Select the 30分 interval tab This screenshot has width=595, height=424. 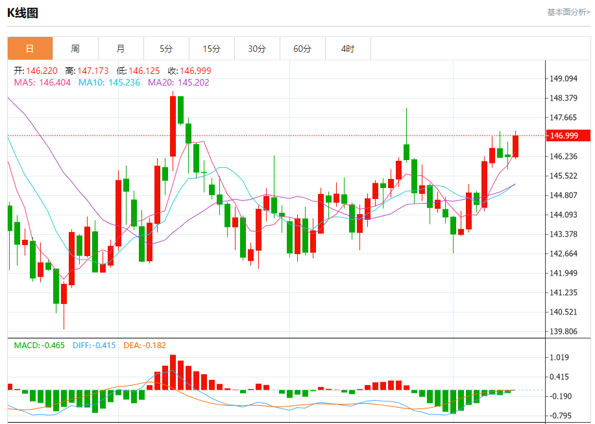click(x=257, y=49)
